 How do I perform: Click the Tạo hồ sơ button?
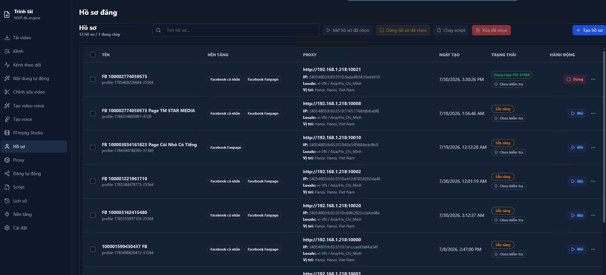pyautogui.click(x=589, y=30)
